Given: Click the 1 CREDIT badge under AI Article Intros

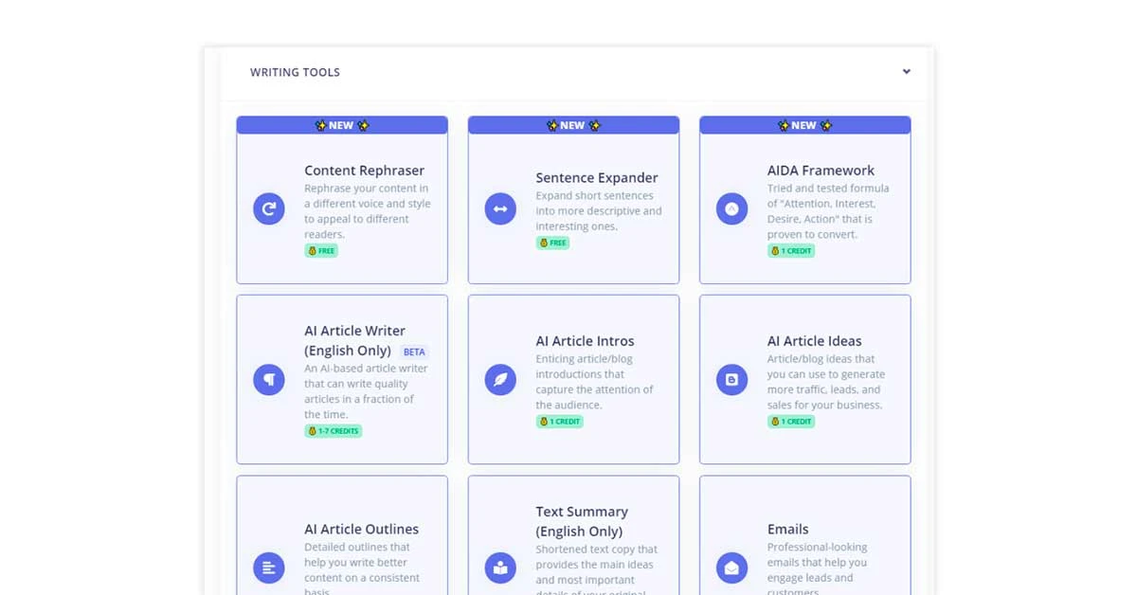Looking at the screenshot, I should coord(560,422).
